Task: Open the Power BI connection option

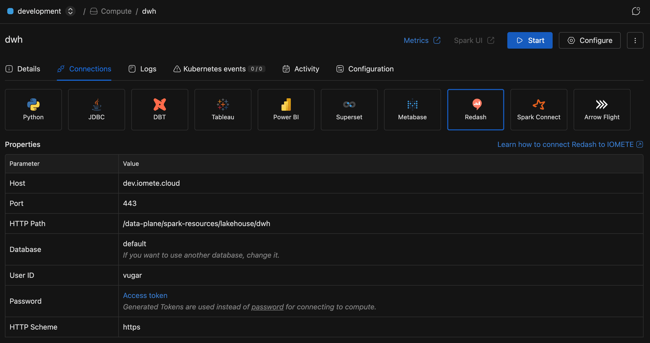Action: tap(286, 110)
